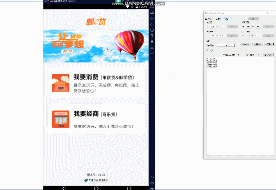The width and height of the screenshot is (276, 190).
Task: Tap 最高50万元 description text
Action: [x=103, y=127]
